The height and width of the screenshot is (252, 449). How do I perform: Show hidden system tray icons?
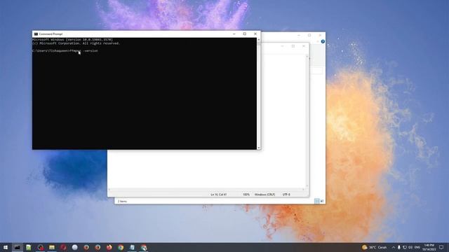(394, 247)
